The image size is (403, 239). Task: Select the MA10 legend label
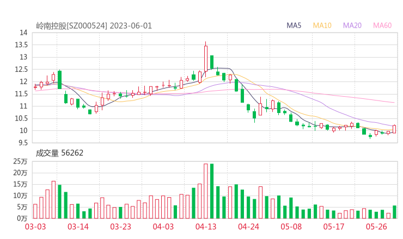[322, 26]
